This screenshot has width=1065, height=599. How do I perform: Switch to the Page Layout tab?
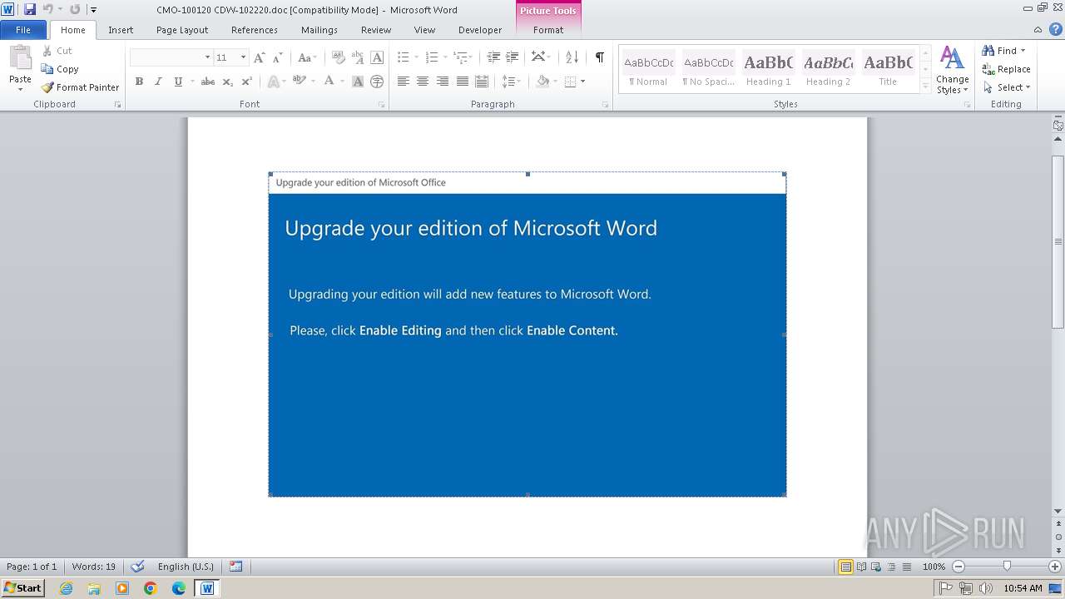click(182, 30)
